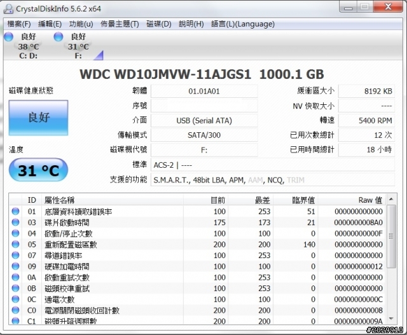
Task: Click the status orb of attribute 09
Action: click(15, 266)
